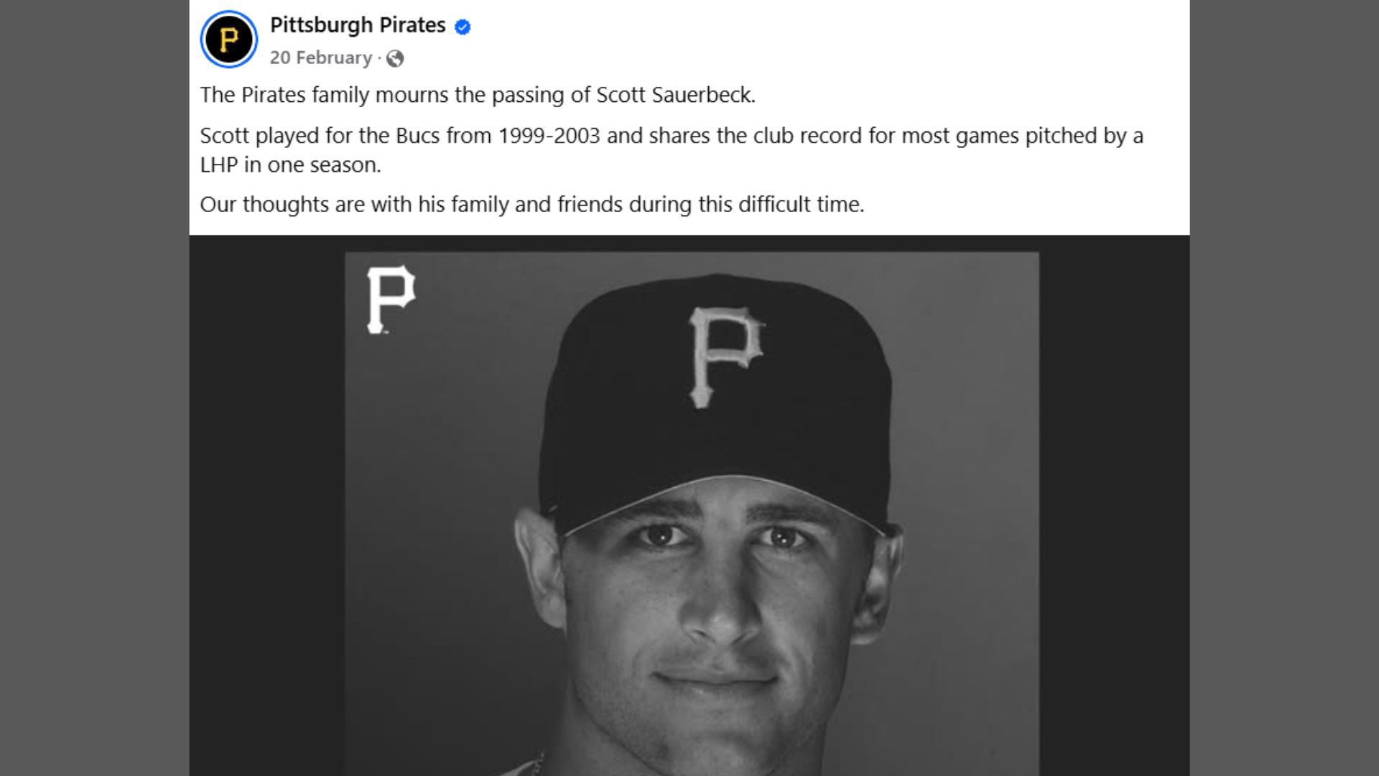
Task: Click the grey backdrop left of the post
Action: pyautogui.click(x=93, y=388)
